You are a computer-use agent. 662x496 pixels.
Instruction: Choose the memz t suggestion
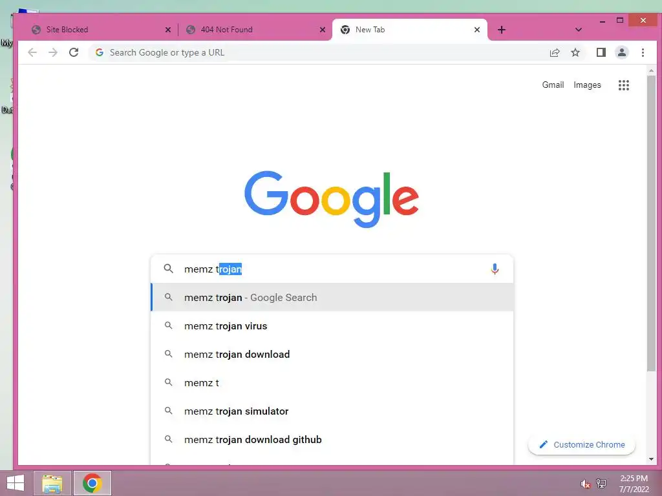pyautogui.click(x=332, y=382)
